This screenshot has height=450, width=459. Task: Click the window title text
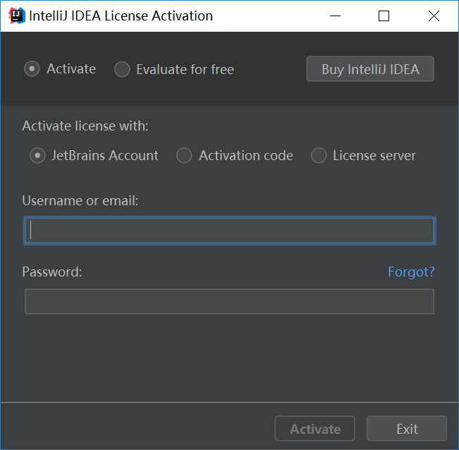(x=121, y=16)
